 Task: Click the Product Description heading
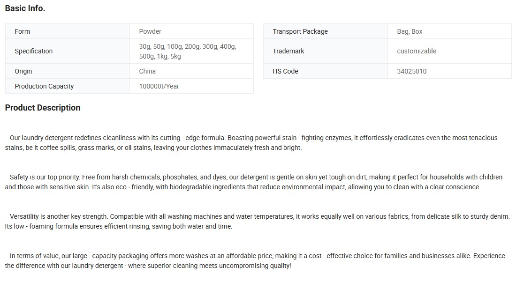43,108
